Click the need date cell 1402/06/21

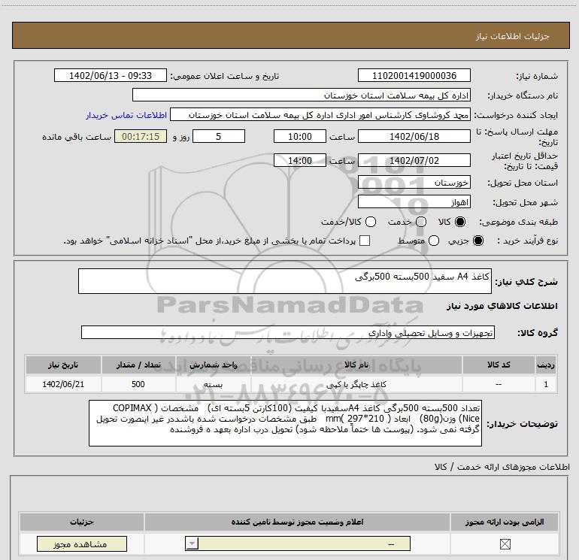pos(63,384)
